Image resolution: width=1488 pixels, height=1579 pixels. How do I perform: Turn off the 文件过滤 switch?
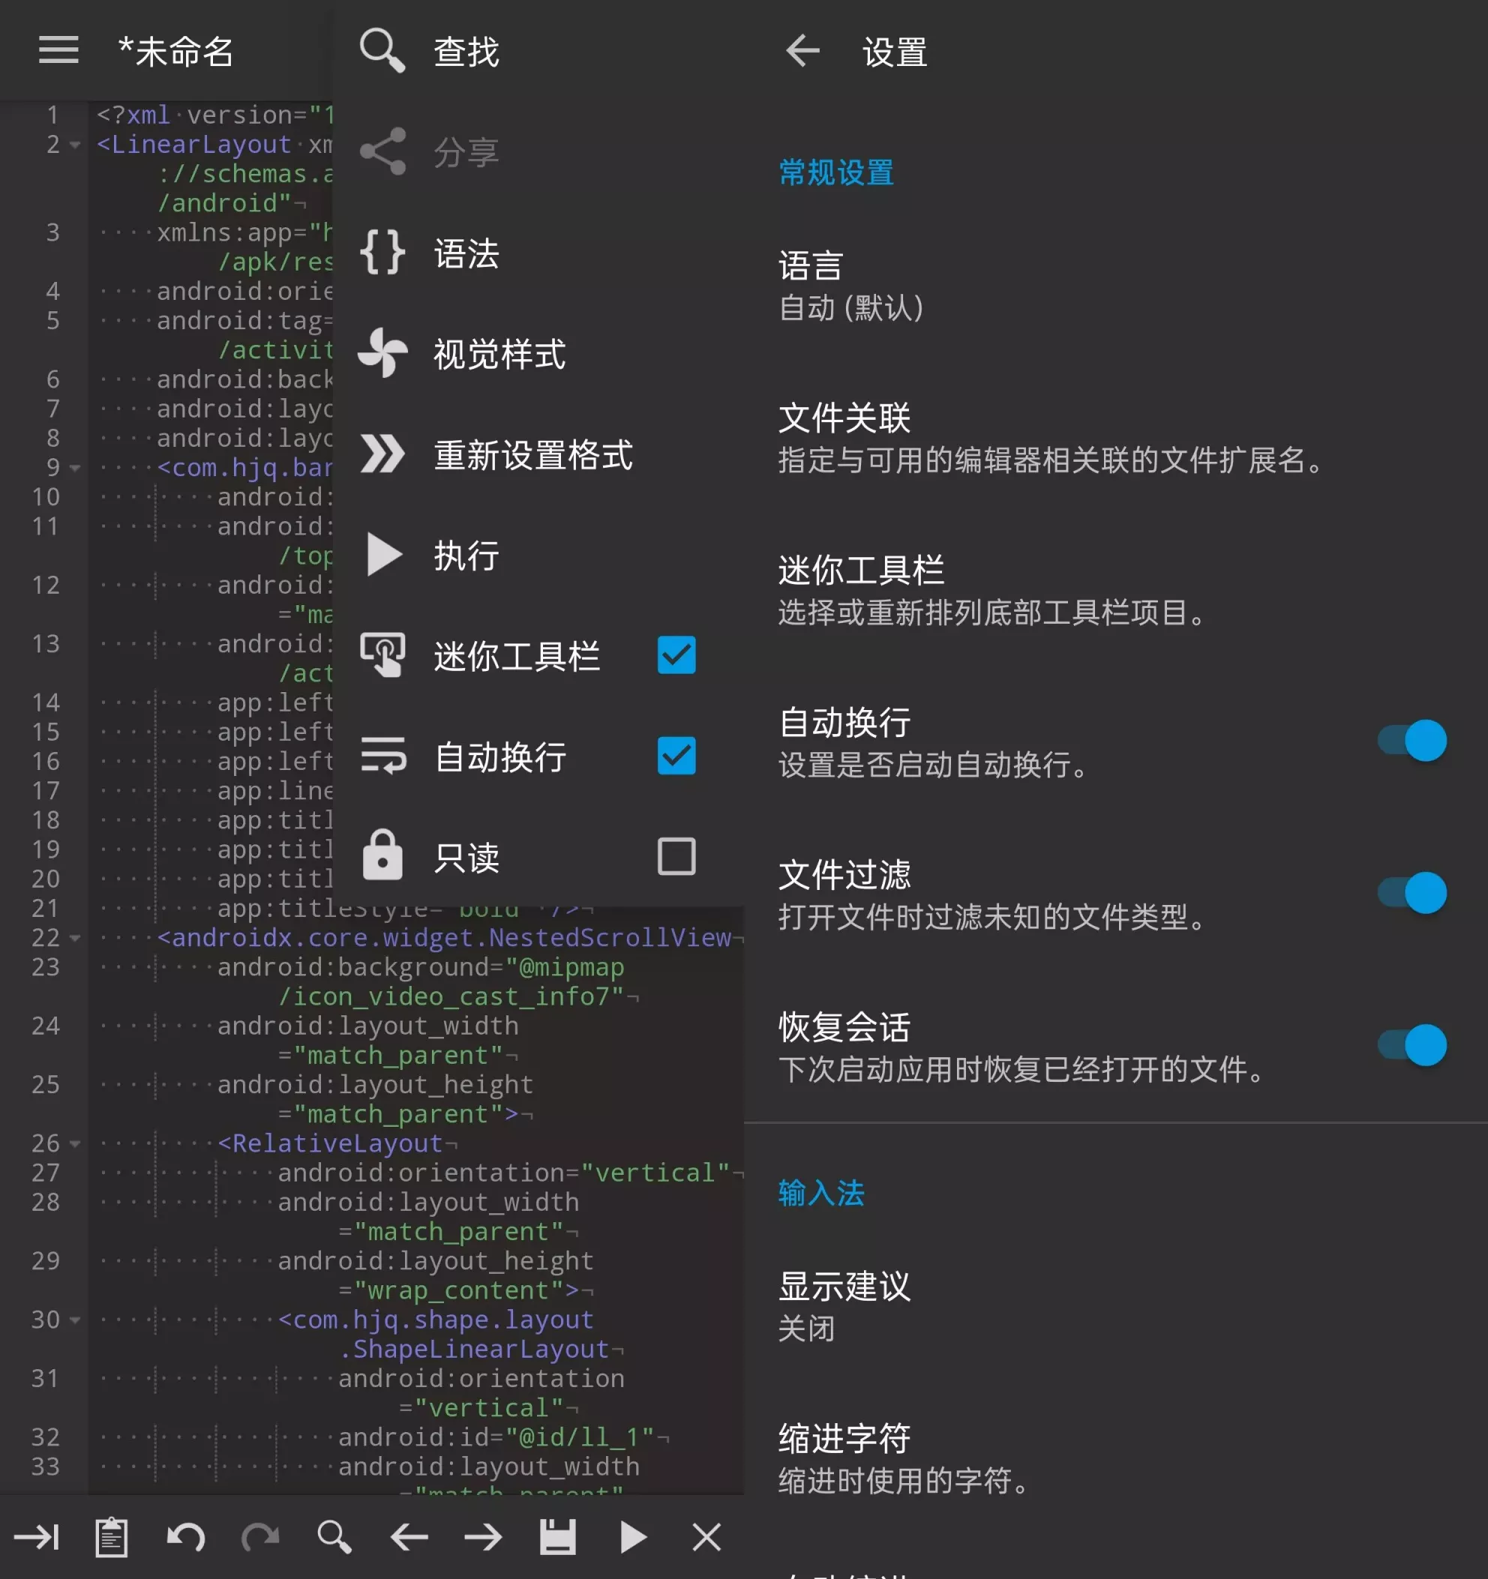coord(1411,893)
